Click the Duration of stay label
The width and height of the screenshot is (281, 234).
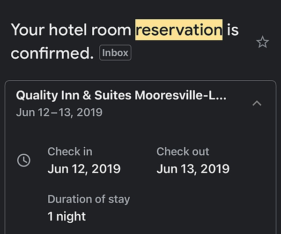(x=89, y=199)
